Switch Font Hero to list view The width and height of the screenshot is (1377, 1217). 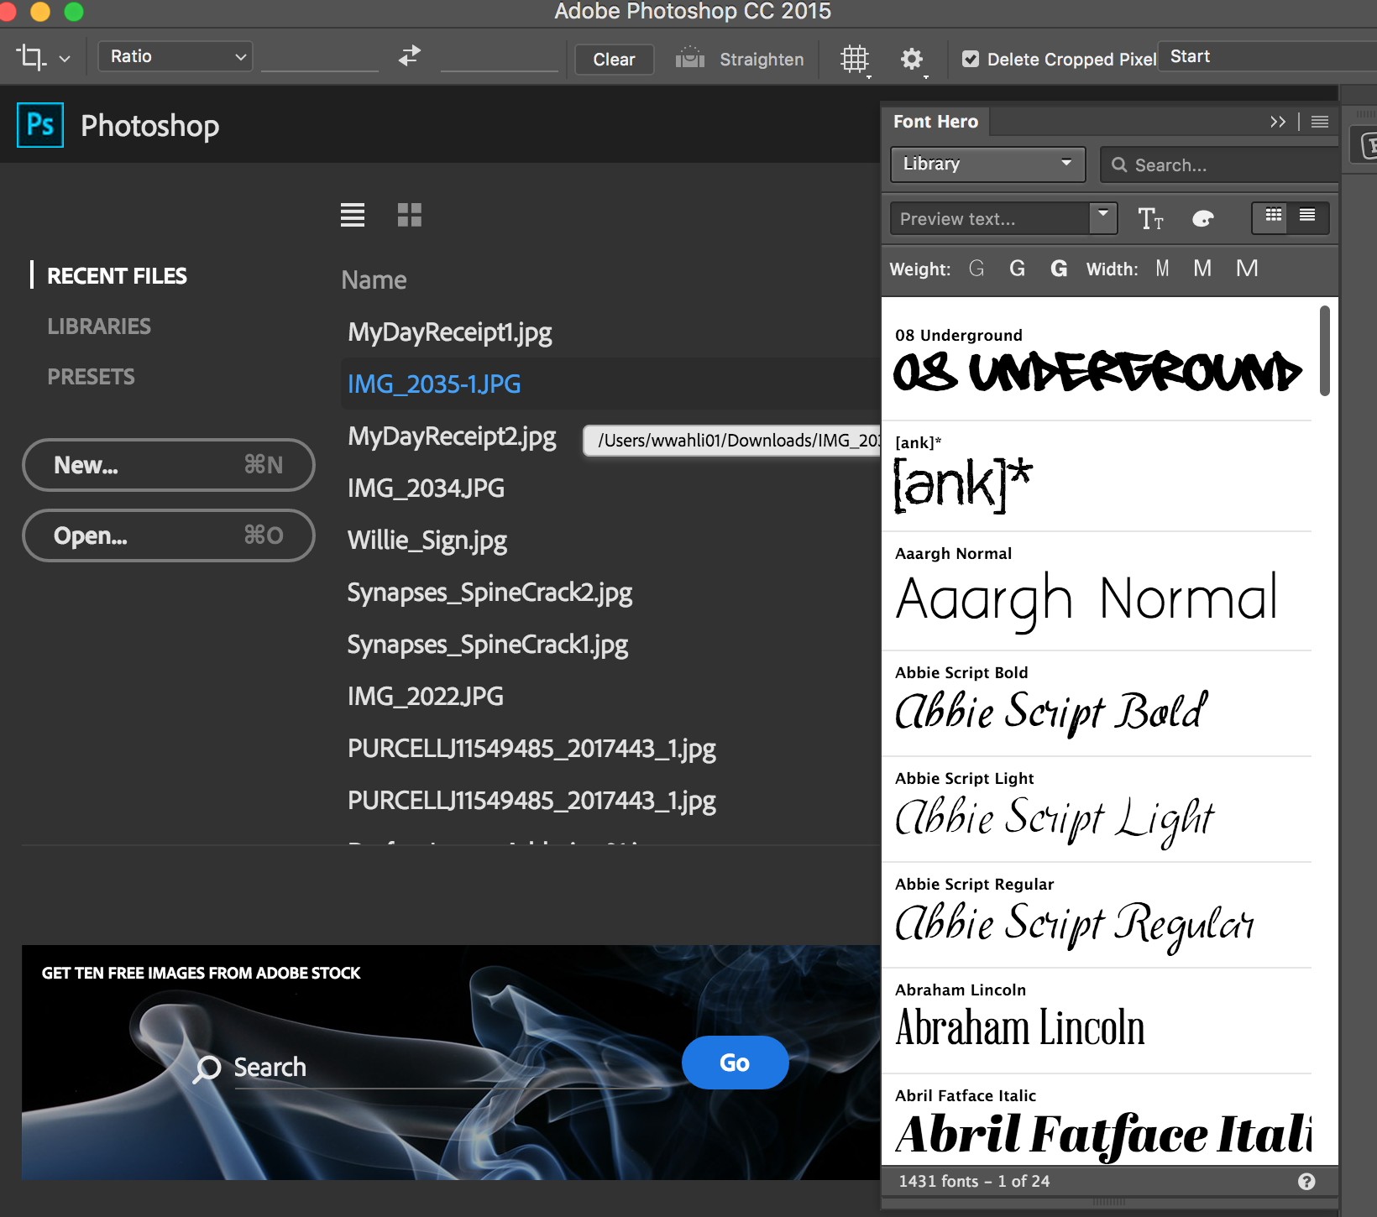[x=1307, y=216]
